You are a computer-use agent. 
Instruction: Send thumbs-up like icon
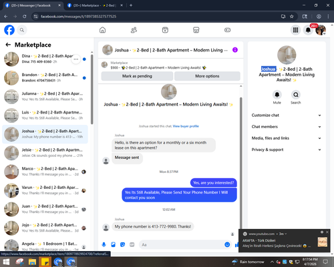(x=236, y=245)
